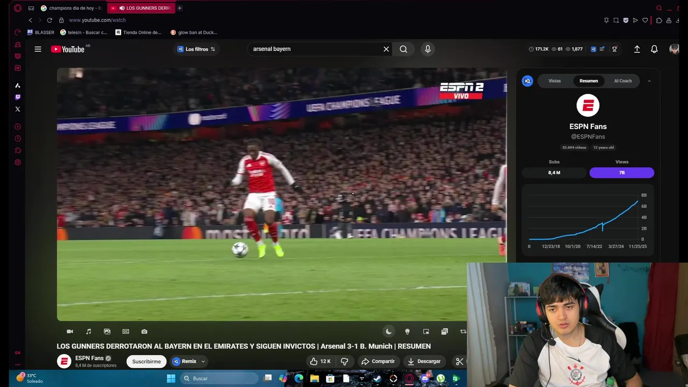Open the Create upload arrow icon
This screenshot has width=688, height=387.
(x=637, y=49)
